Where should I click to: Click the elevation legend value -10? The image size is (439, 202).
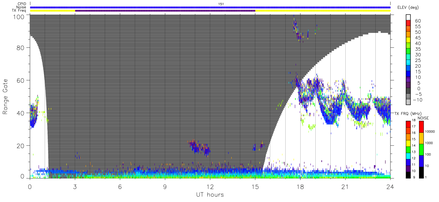(x=418, y=100)
